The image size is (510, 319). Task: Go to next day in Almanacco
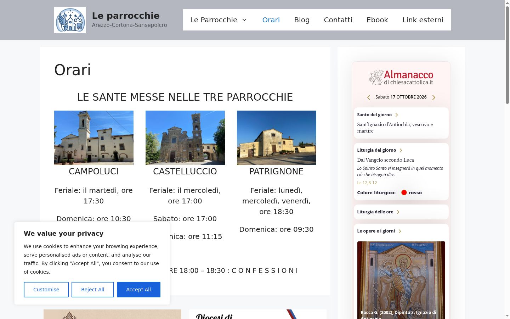[434, 97]
